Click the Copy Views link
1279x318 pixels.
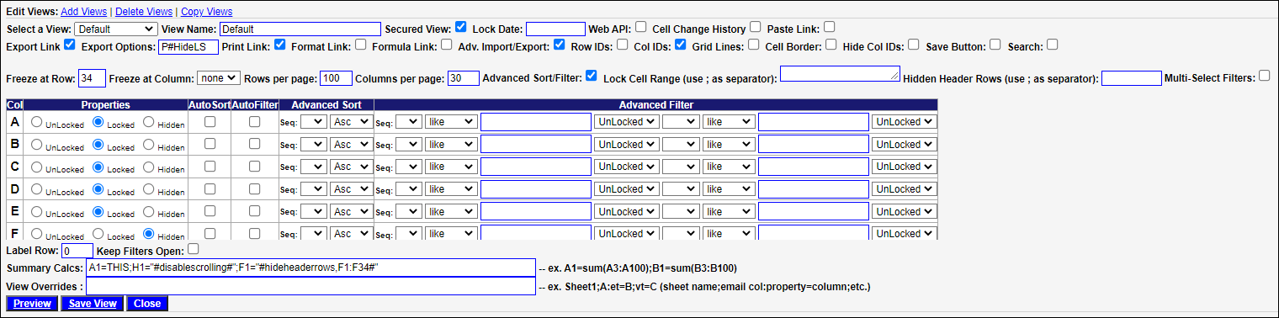(206, 12)
